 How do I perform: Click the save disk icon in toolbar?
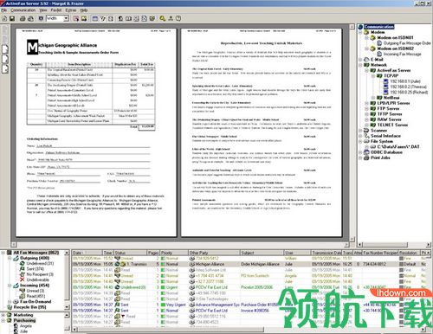click(12, 18)
